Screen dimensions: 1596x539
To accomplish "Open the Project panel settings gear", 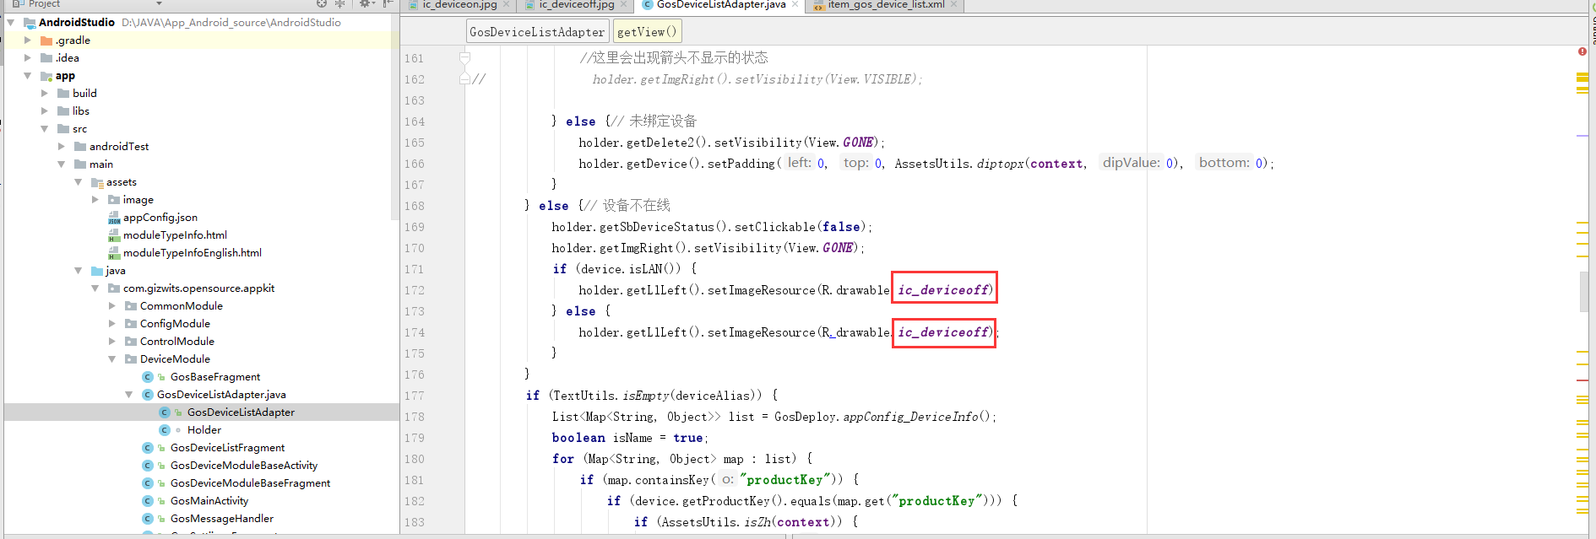I will 365,3.
